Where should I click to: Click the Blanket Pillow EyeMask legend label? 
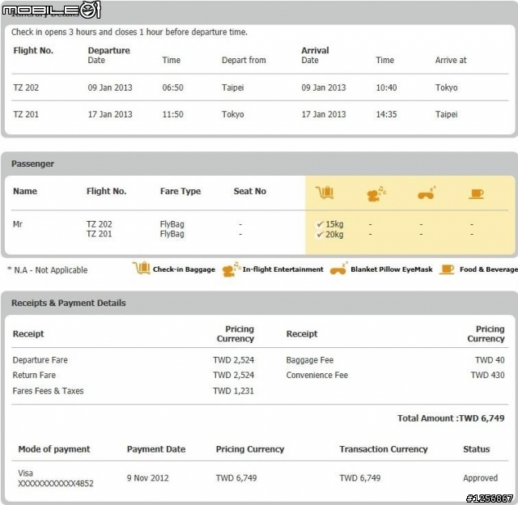pos(392,269)
